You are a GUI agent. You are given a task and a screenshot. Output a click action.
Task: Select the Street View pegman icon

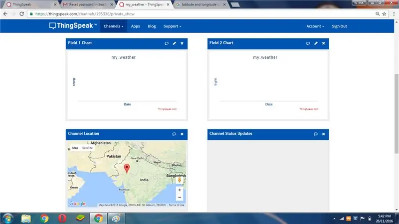tap(180, 180)
